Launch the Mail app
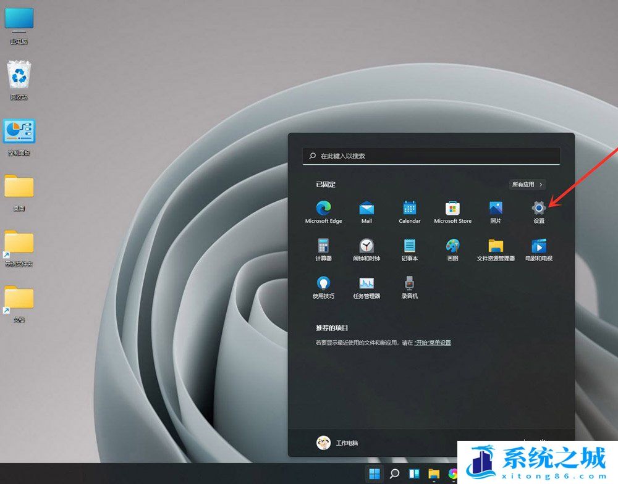618x484 pixels. tap(366, 212)
